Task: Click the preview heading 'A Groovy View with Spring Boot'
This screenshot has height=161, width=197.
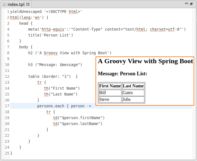Action: pos(145,61)
